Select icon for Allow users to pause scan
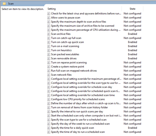Viewport: 156px width, 136px height. click(49, 18)
